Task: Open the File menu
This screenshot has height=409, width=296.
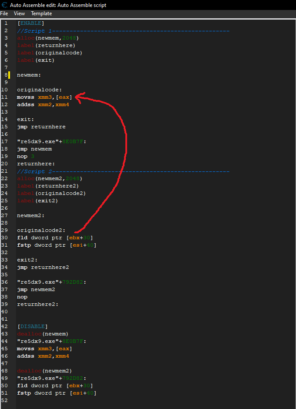Action: click(4, 13)
